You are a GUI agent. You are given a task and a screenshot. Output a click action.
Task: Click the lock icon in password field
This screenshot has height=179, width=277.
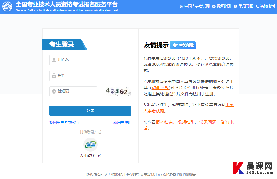54,76
